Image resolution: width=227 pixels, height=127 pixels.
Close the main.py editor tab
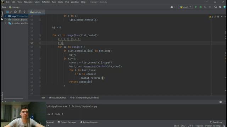coord(43,12)
